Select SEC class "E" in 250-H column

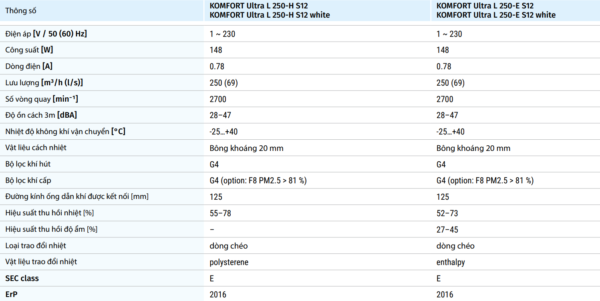[212, 279]
